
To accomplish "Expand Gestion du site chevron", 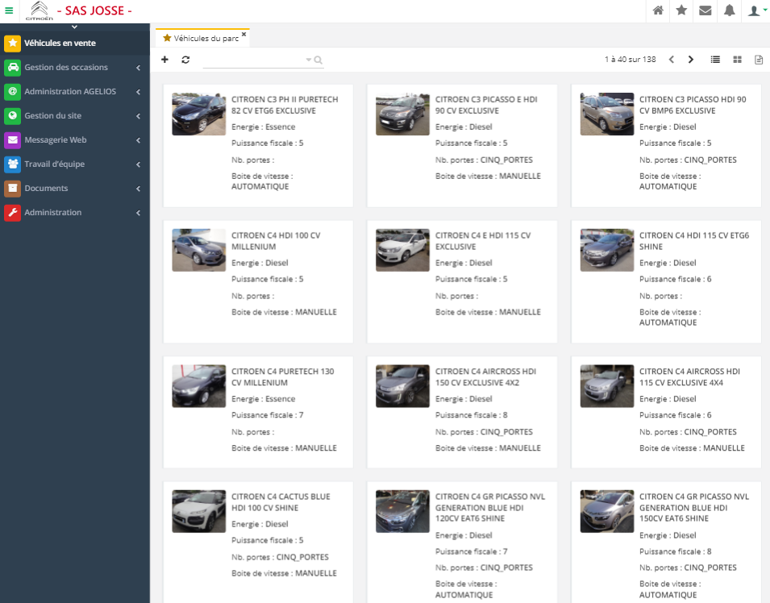I will (139, 116).
